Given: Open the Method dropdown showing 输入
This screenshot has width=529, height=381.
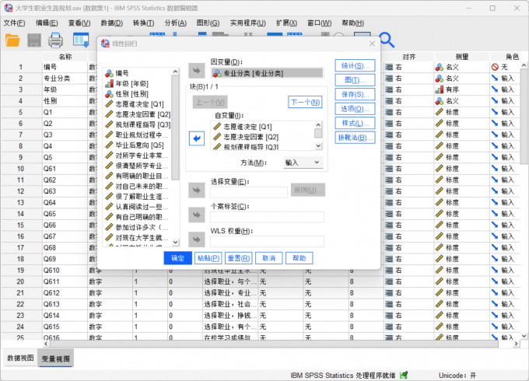Looking at the screenshot, I should [x=302, y=163].
